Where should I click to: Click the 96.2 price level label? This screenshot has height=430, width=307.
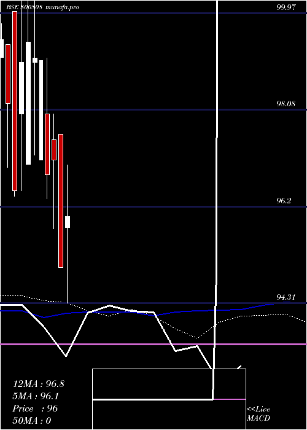coord(284,200)
